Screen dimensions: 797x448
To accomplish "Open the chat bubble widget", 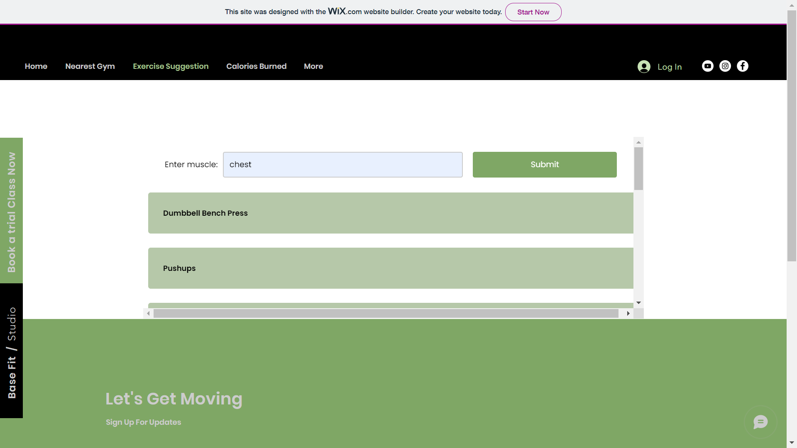I will pyautogui.click(x=760, y=422).
